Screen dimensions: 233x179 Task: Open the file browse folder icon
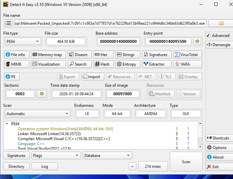click(221, 23)
